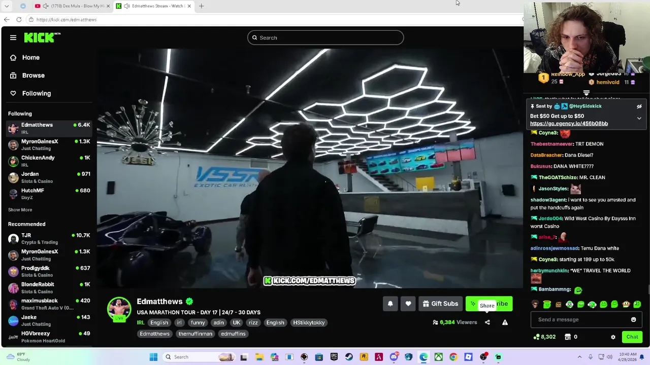Viewport: 650px width, 365px height.
Task: Open HutchMF DayZ channel
Action: tap(49, 194)
